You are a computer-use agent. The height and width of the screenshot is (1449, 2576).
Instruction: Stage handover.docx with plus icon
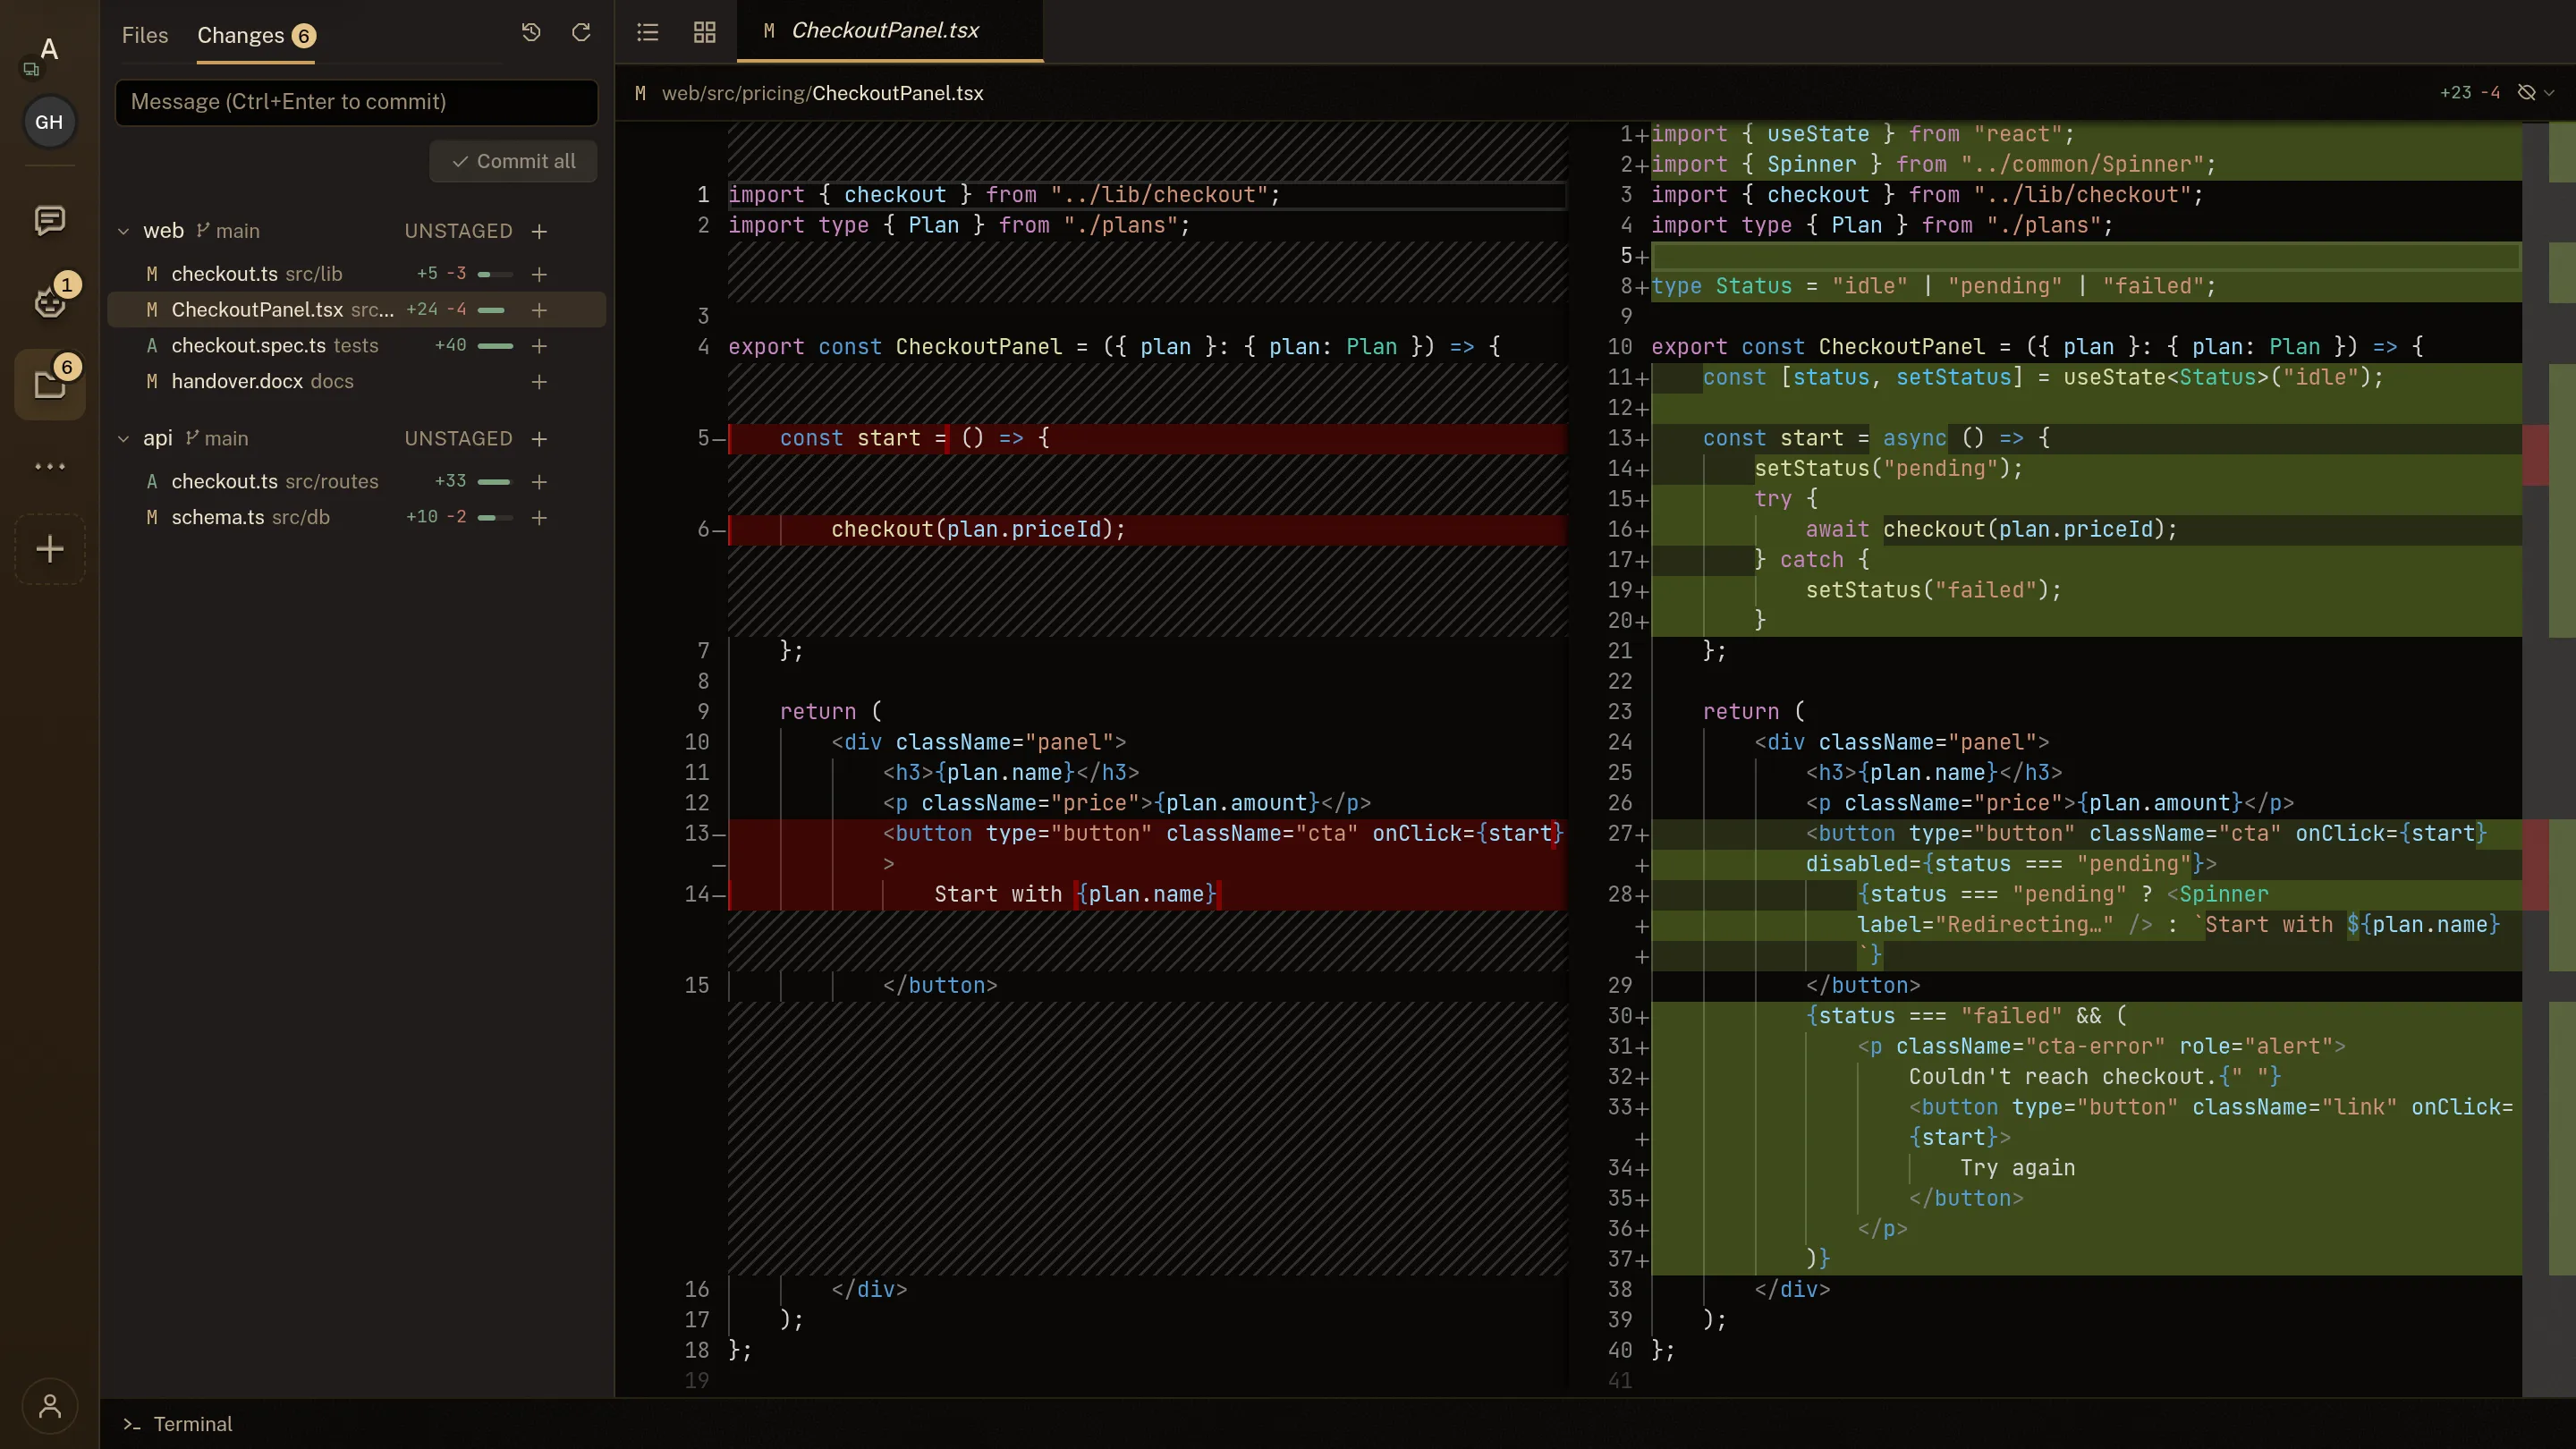click(x=539, y=382)
